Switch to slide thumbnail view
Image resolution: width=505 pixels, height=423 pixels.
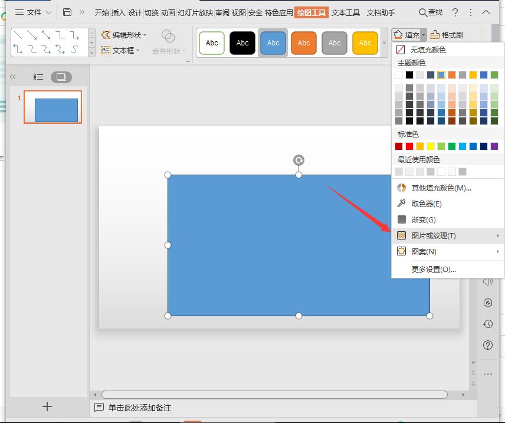coord(61,77)
